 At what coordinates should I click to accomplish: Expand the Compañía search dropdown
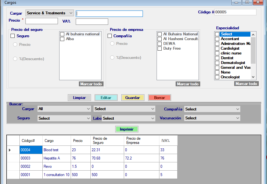212,109
